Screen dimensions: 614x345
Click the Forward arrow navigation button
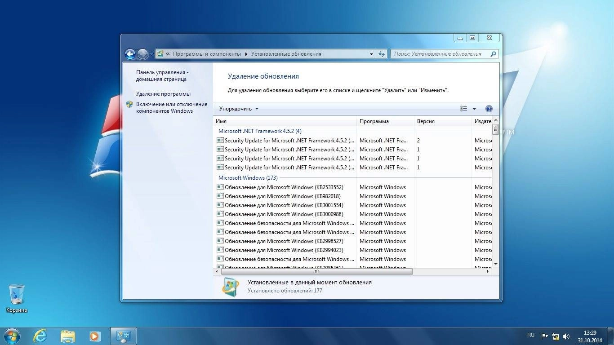pyautogui.click(x=142, y=54)
